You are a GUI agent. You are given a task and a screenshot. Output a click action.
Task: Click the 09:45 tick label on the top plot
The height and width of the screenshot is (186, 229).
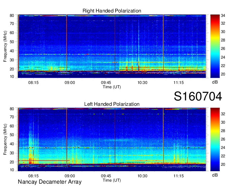click(x=106, y=83)
